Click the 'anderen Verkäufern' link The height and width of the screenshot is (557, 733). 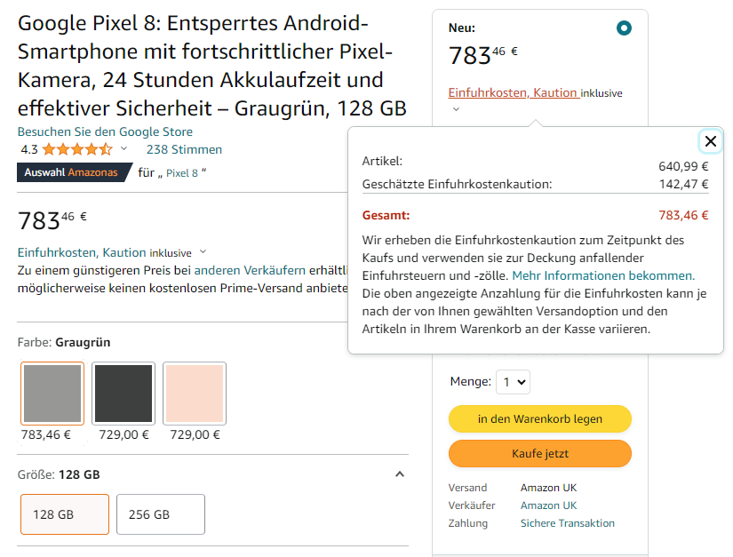[x=250, y=270]
